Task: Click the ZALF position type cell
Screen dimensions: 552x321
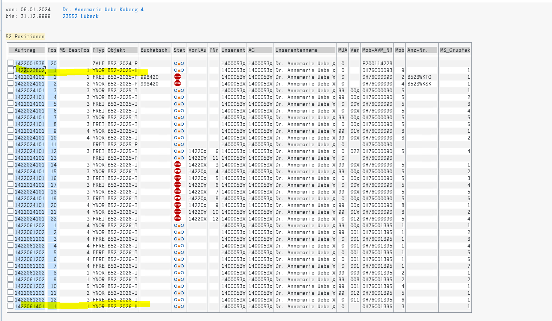Action: (x=99, y=63)
